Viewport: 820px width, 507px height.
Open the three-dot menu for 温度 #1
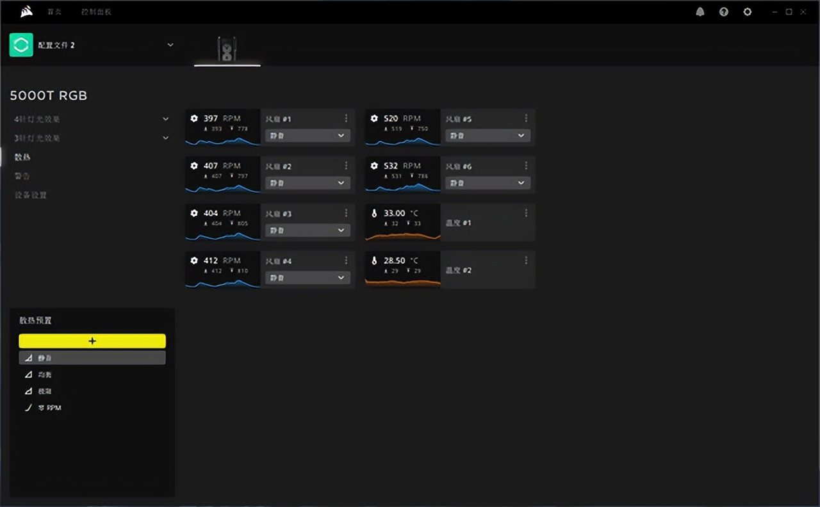pyautogui.click(x=526, y=213)
